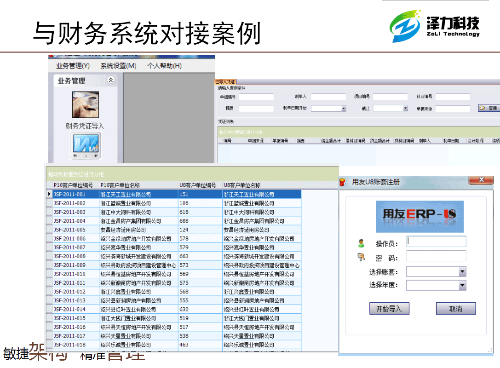The image size is (500, 368).
Task: Expand the 选择年度 combo box
Action: [x=462, y=285]
